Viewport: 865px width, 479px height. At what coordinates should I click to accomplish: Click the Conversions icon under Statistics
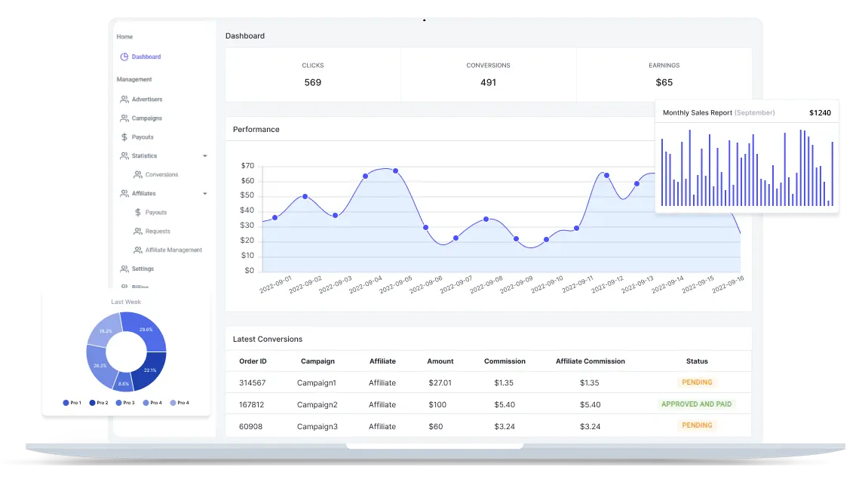pyautogui.click(x=137, y=174)
